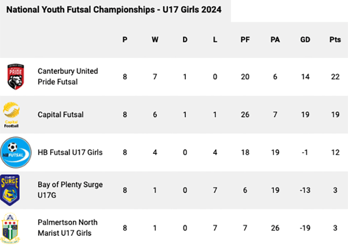Click the PA column header
348x247 pixels.
pyautogui.click(x=275, y=40)
